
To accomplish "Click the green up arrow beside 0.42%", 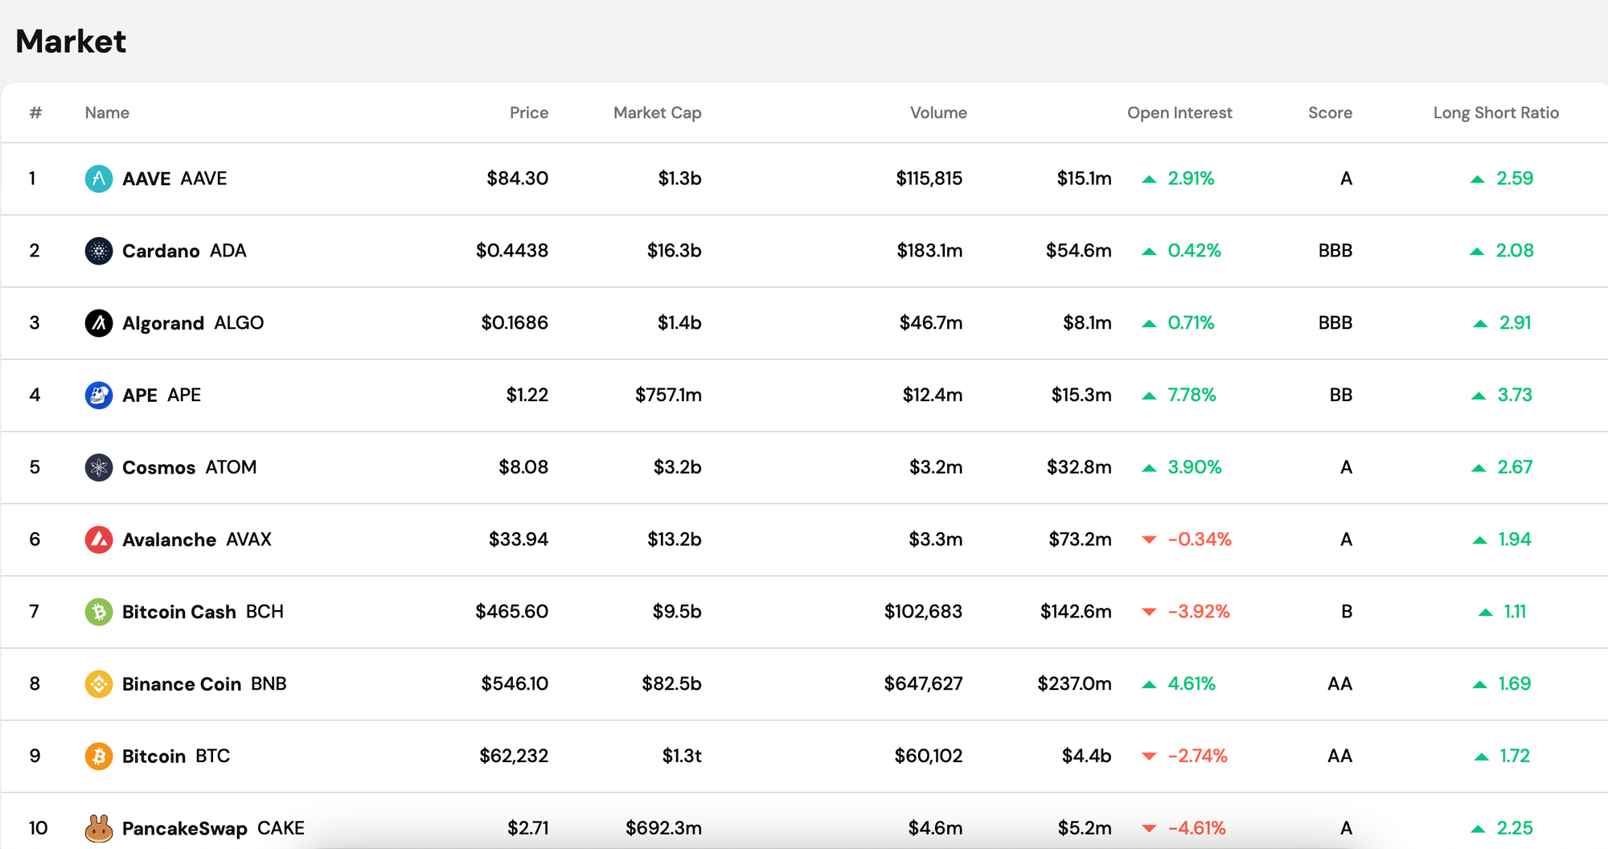I will [x=1150, y=252].
